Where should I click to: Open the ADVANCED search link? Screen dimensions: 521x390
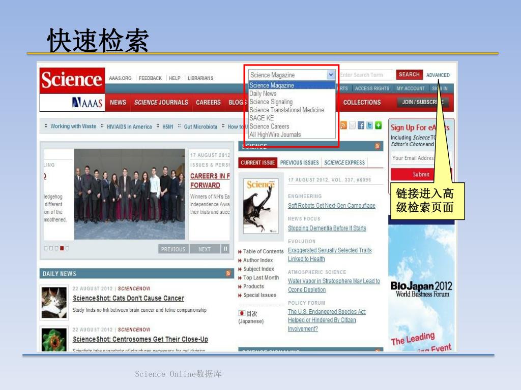[438, 75]
